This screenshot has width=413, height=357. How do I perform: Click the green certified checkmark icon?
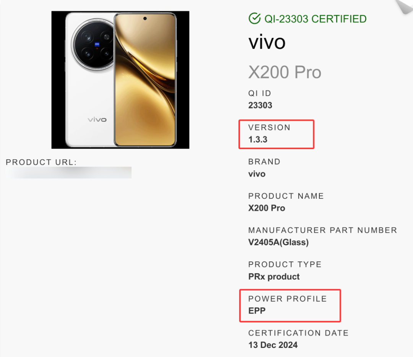click(x=254, y=18)
